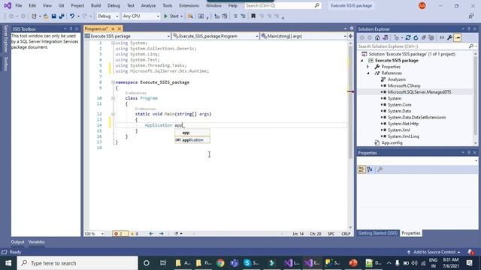Image resolution: width=481 pixels, height=270 pixels.
Task: Click the Find in Files icon
Action: (x=190, y=16)
